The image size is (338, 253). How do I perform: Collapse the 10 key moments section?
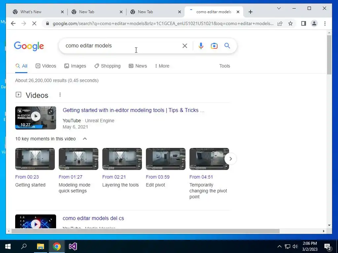coord(85,139)
